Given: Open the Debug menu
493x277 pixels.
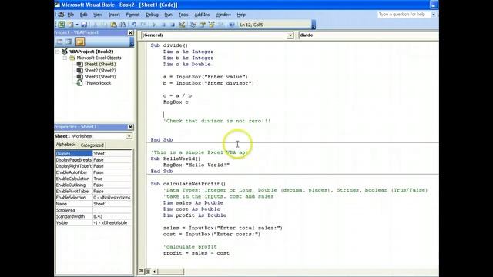Looking at the screenshot, I should [x=152, y=15].
